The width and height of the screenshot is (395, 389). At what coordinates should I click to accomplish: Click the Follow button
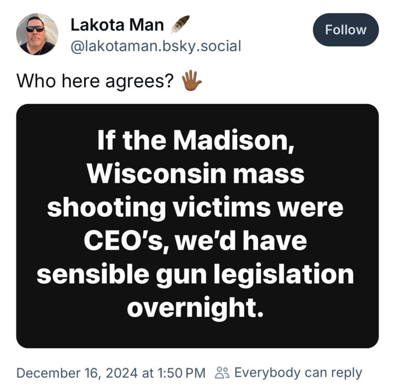345,30
